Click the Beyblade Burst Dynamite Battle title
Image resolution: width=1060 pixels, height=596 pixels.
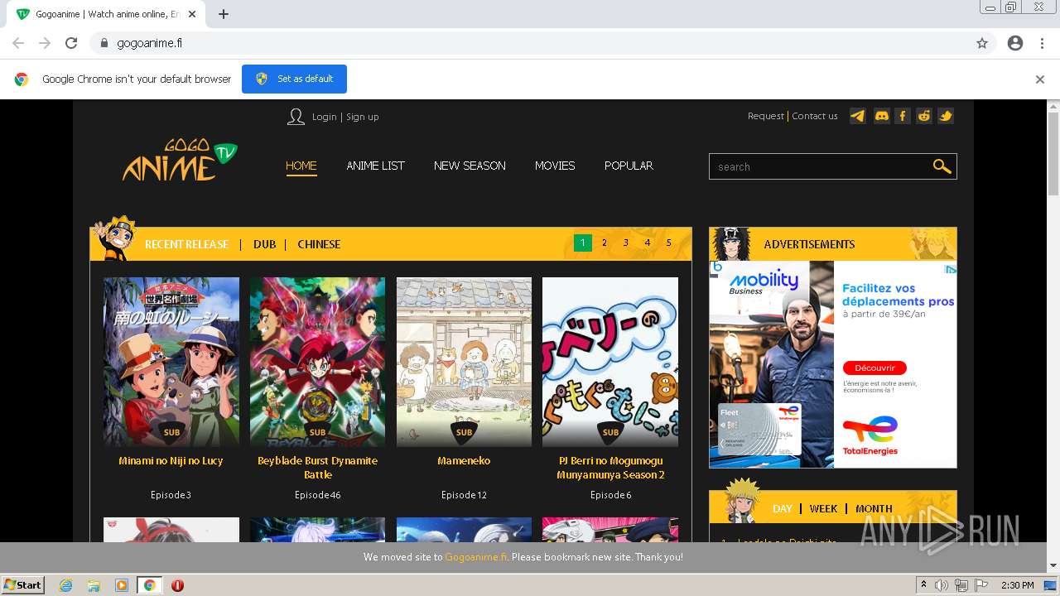point(318,468)
